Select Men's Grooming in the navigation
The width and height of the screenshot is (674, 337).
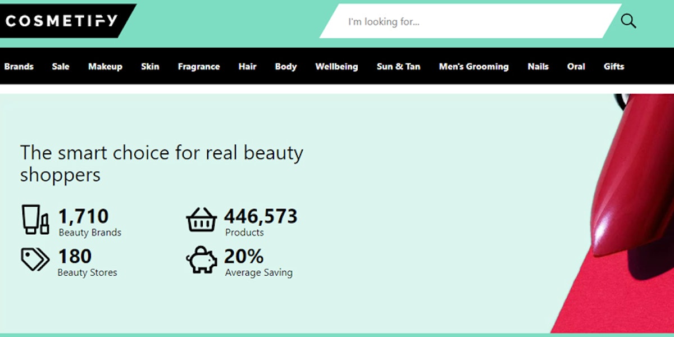[x=473, y=66]
